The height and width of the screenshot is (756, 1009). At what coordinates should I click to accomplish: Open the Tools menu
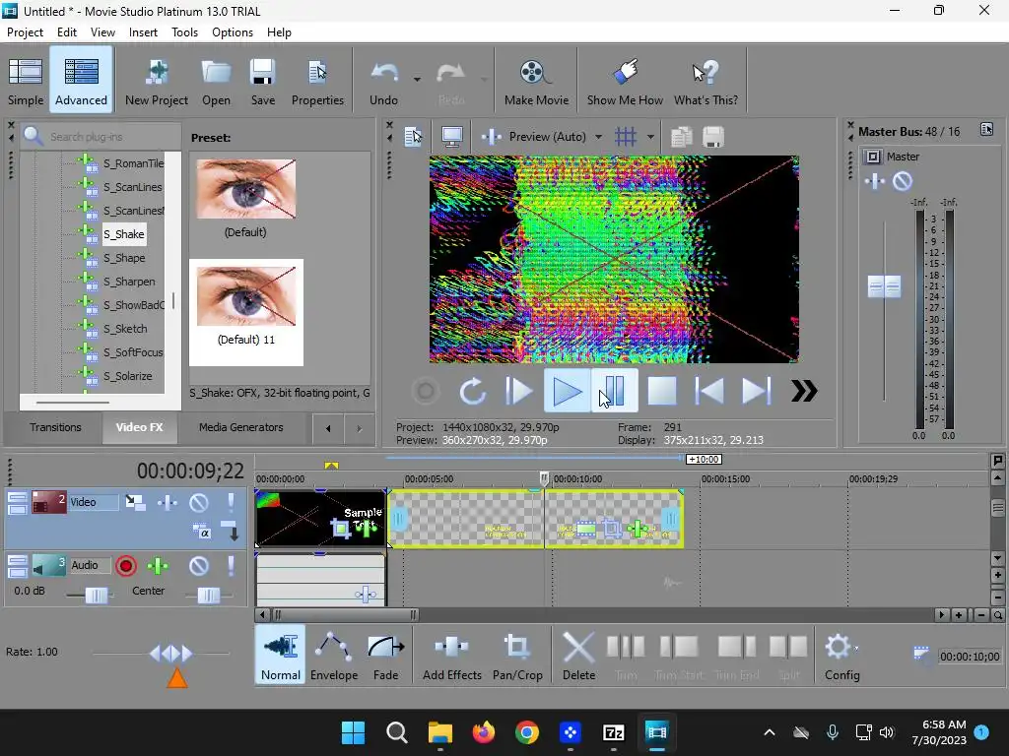(184, 32)
